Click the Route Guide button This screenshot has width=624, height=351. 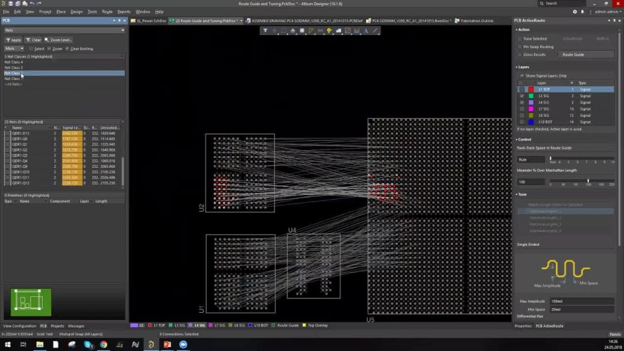(585, 55)
